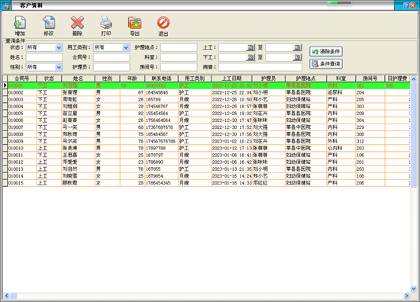Open calendar picker for 下工 start date
This screenshot has height=302, width=420.
250,57
